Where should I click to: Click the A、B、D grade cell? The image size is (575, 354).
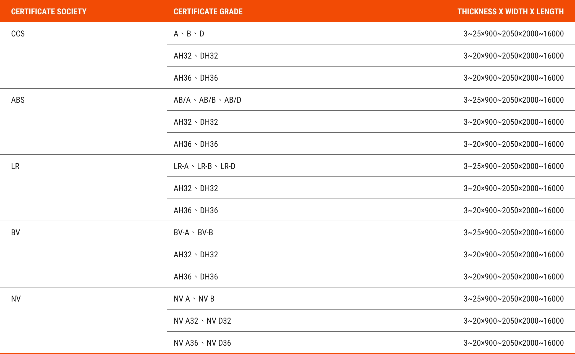[x=189, y=34]
